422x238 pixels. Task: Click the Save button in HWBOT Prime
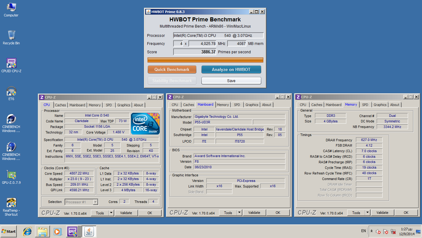click(x=231, y=81)
